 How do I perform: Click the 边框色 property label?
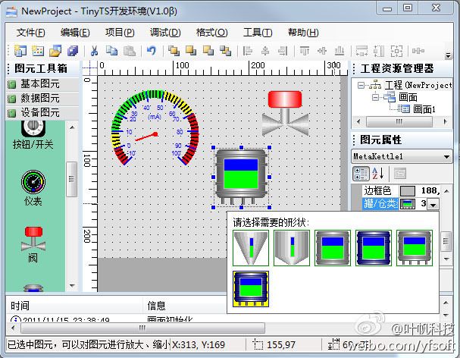pos(377,191)
